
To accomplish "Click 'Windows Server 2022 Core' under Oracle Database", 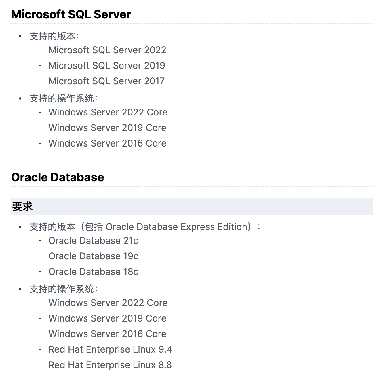I will tap(108, 303).
